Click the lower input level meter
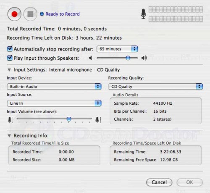 click(x=176, y=19)
